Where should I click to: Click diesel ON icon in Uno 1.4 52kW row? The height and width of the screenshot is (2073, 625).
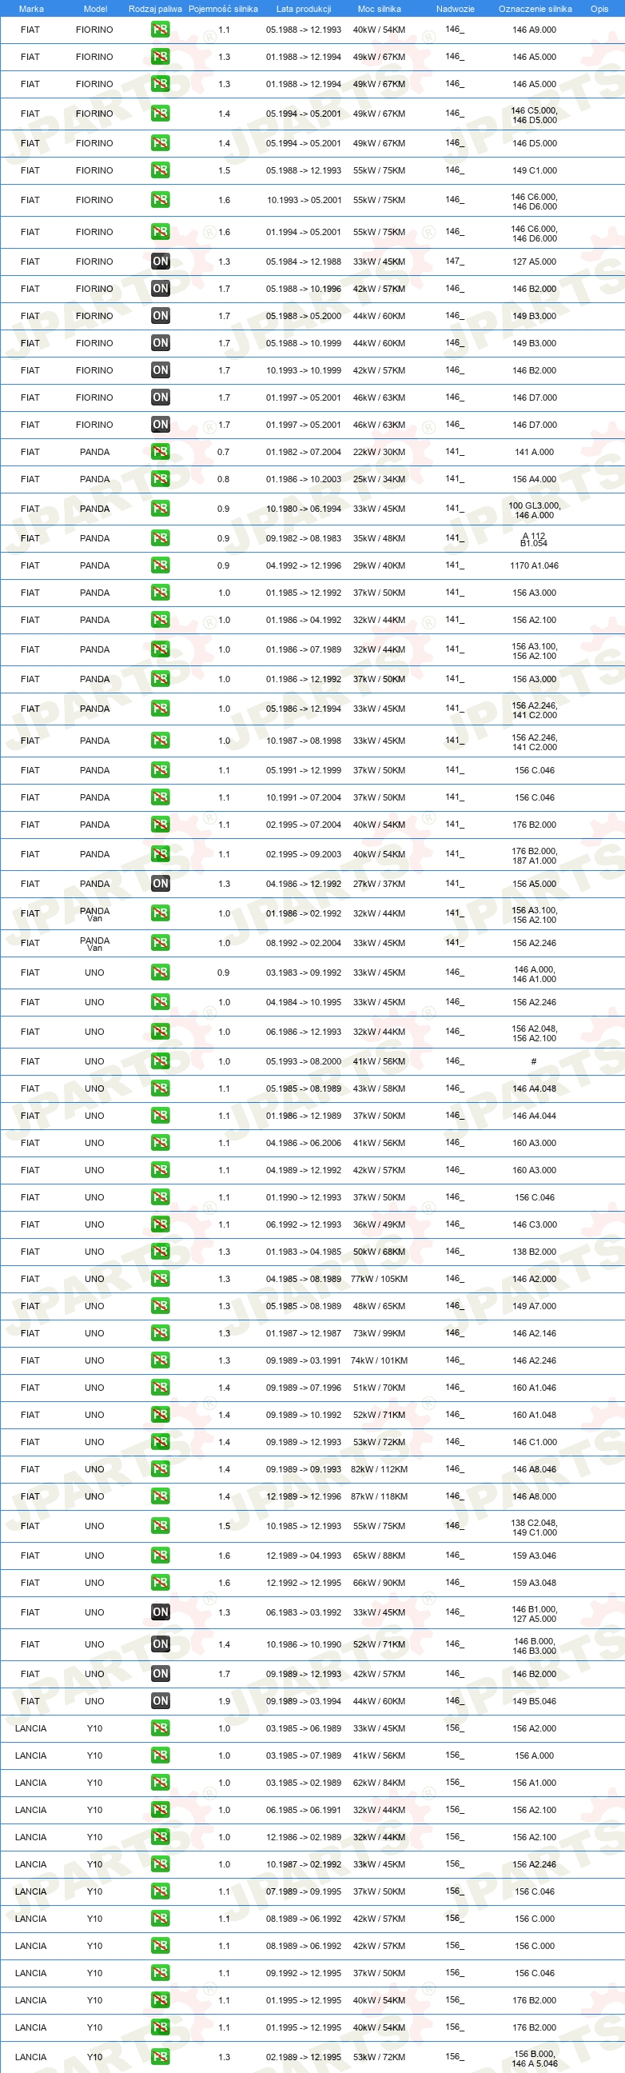point(160,1645)
